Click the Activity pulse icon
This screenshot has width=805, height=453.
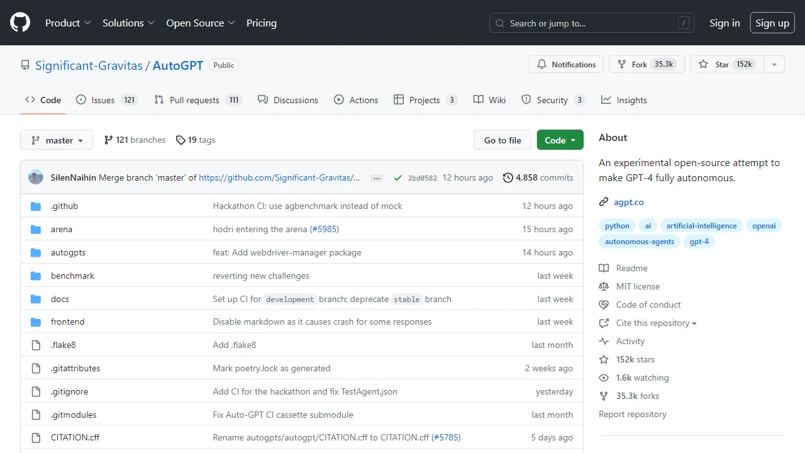click(604, 341)
